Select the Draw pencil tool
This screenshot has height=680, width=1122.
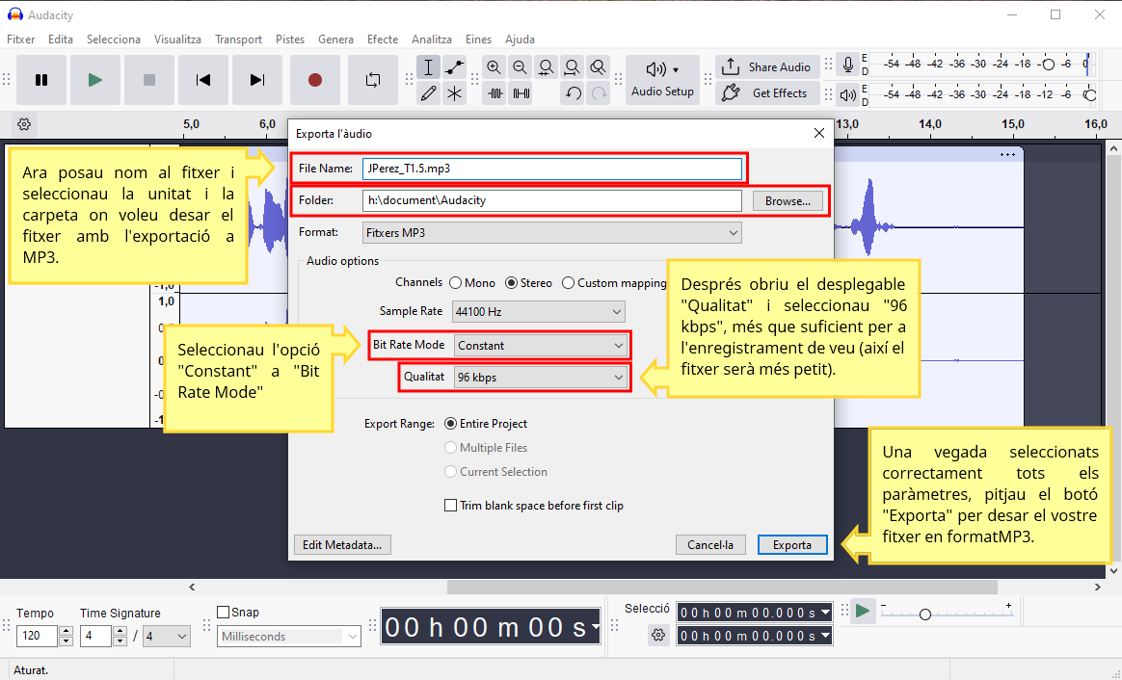pos(428,93)
